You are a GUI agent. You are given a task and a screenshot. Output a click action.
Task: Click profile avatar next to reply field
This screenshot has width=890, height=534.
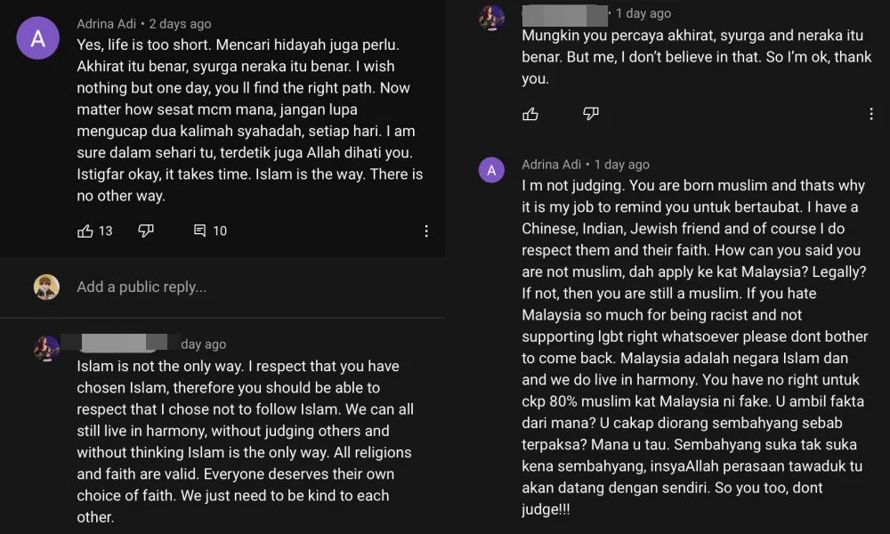[46, 287]
